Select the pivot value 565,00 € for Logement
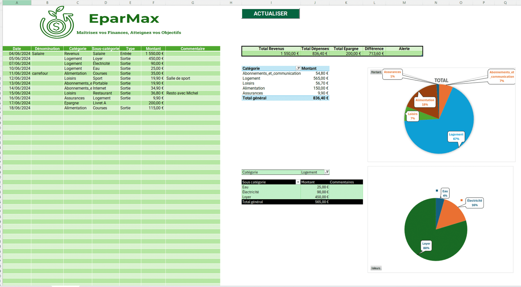Viewport: 521px width, 287px height. (x=315, y=78)
